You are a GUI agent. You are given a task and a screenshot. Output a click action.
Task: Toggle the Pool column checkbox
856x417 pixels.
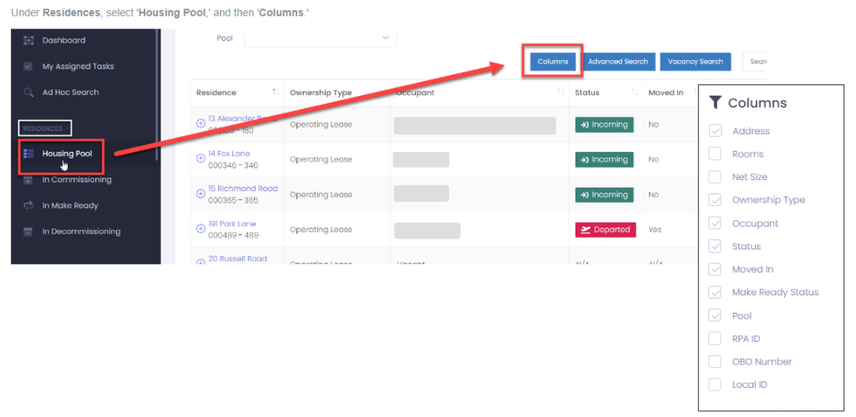(715, 315)
